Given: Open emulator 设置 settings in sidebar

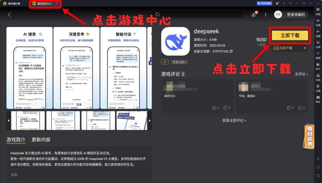Looking at the screenshot, I should pyautogui.click(x=318, y=86).
